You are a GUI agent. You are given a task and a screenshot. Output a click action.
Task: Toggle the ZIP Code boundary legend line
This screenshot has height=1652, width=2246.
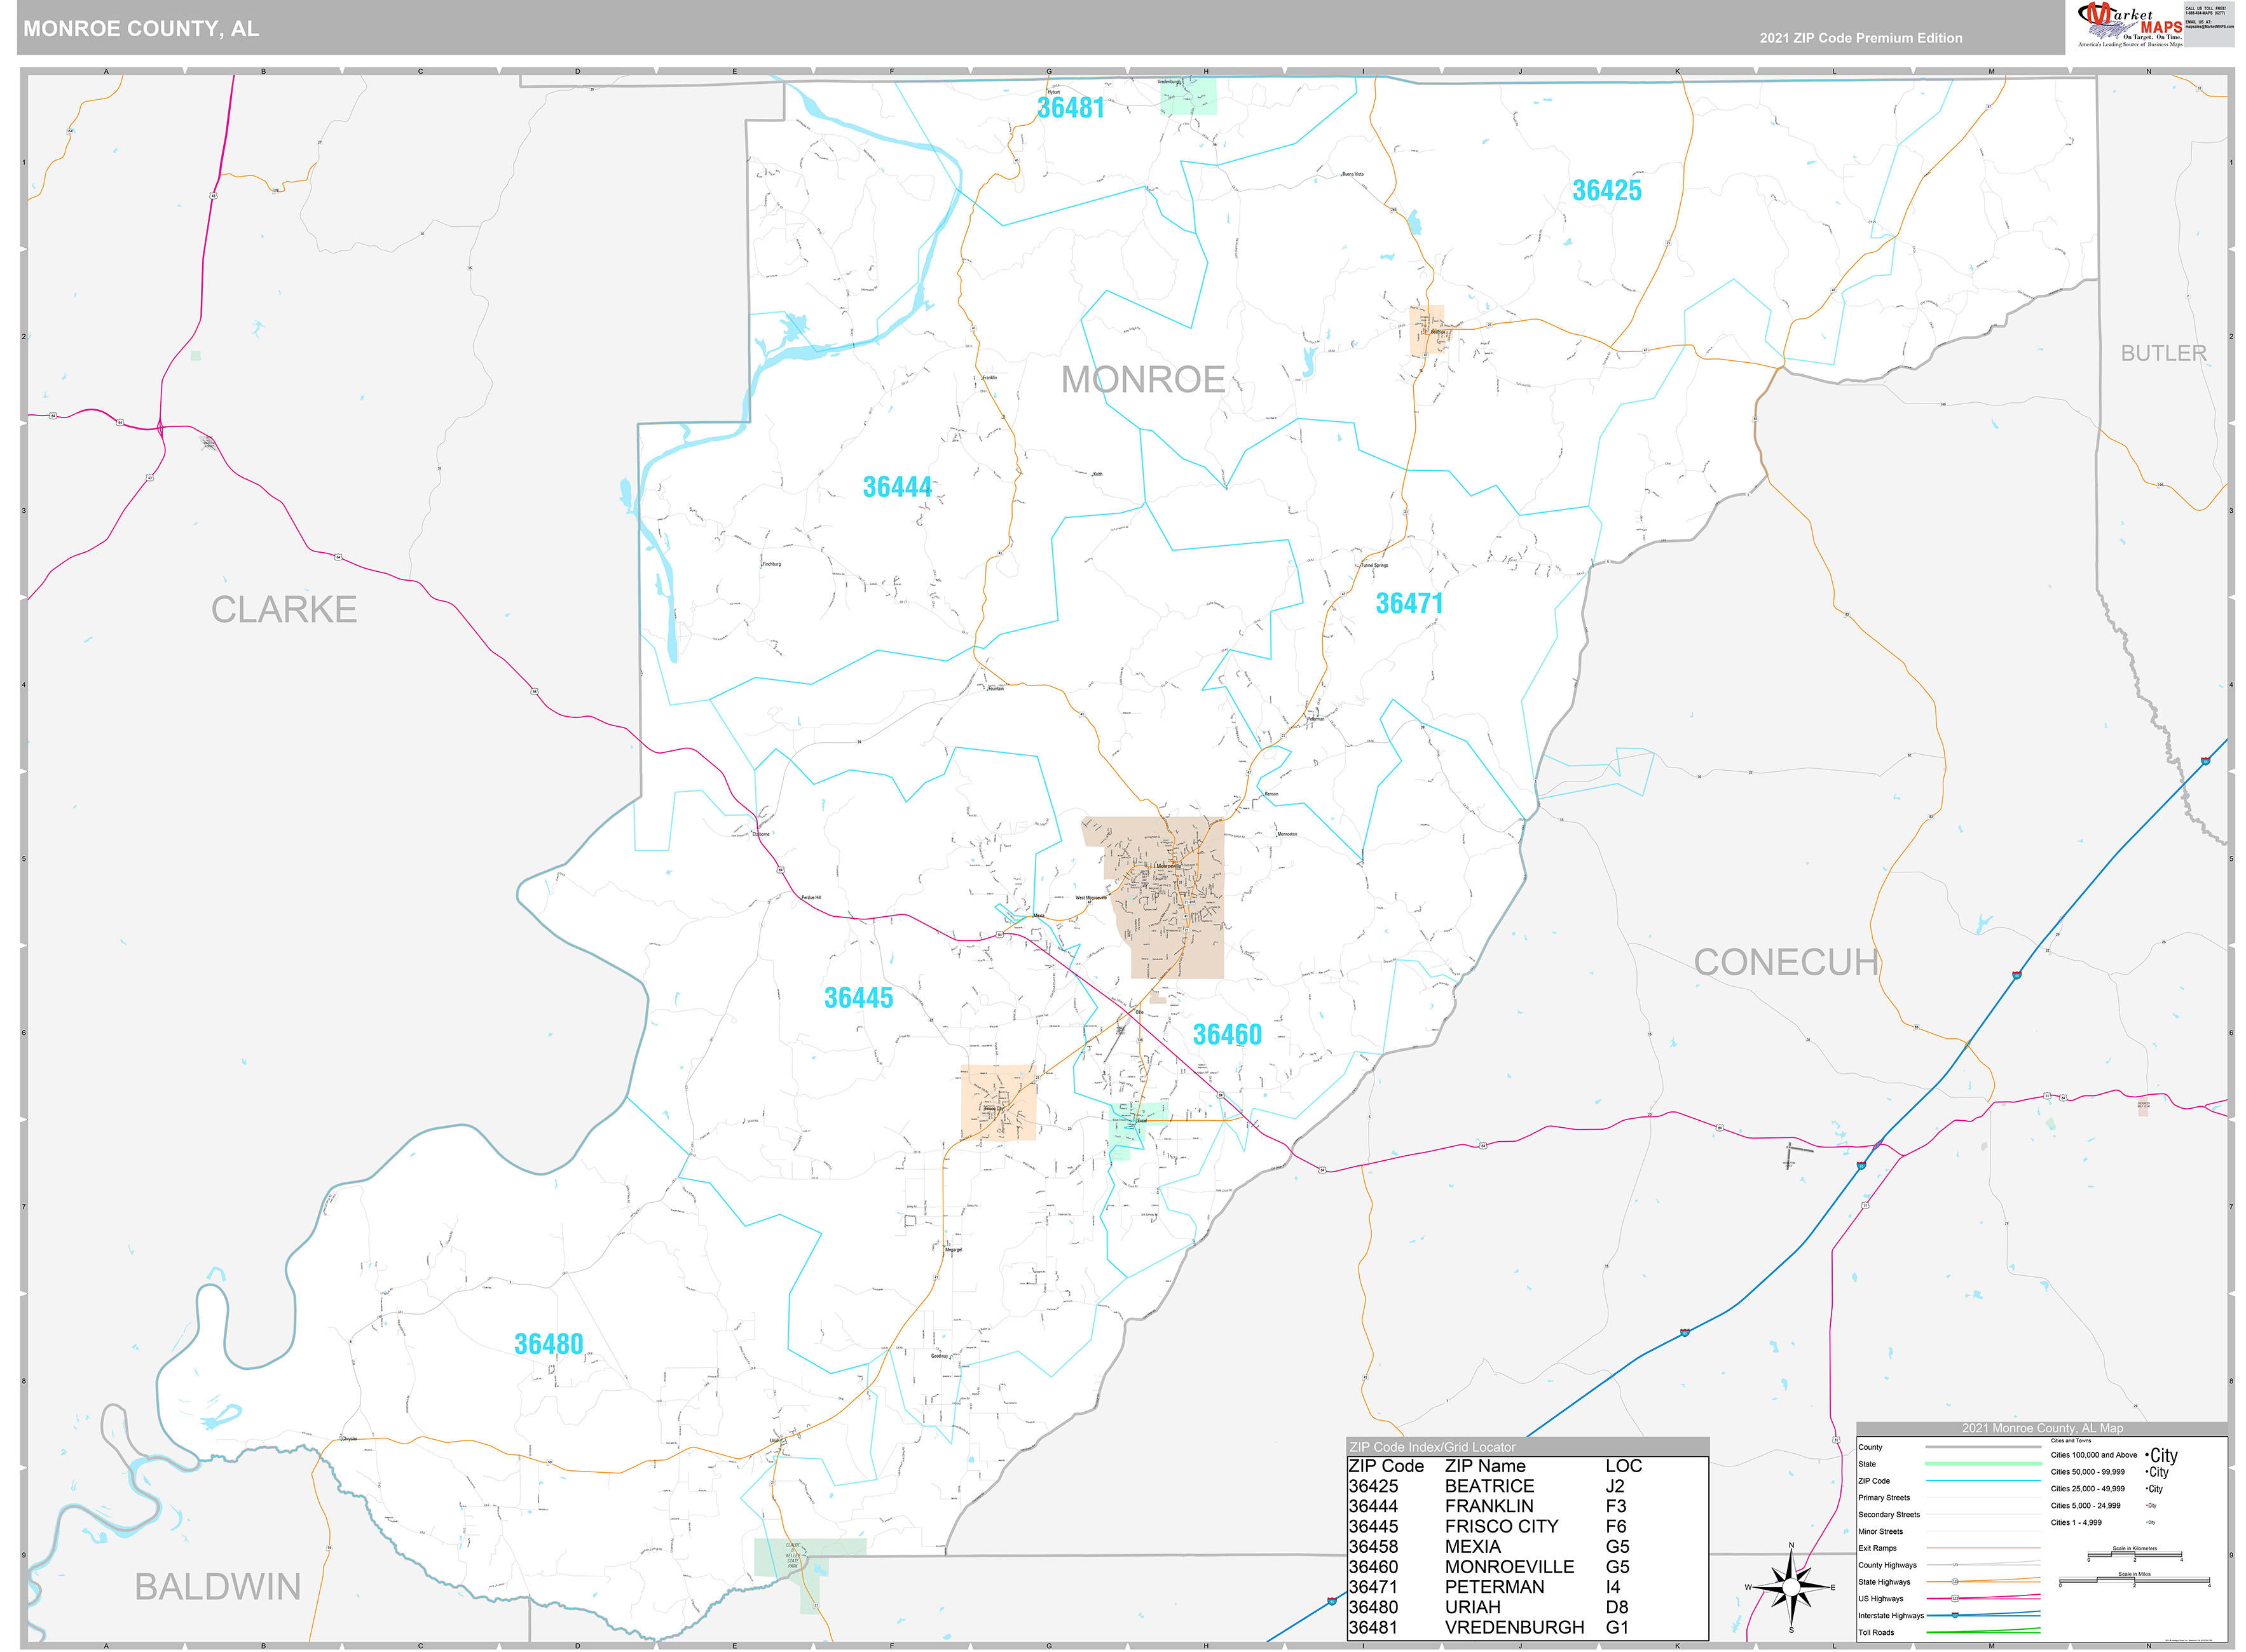[1983, 1481]
